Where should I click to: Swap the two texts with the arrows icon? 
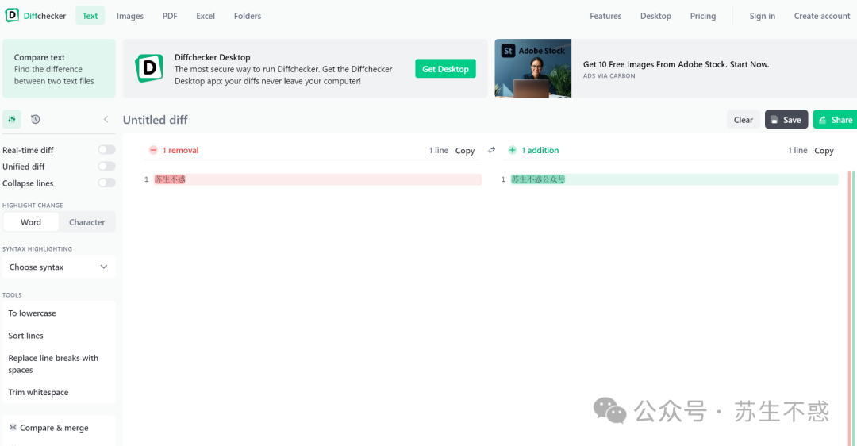491,150
